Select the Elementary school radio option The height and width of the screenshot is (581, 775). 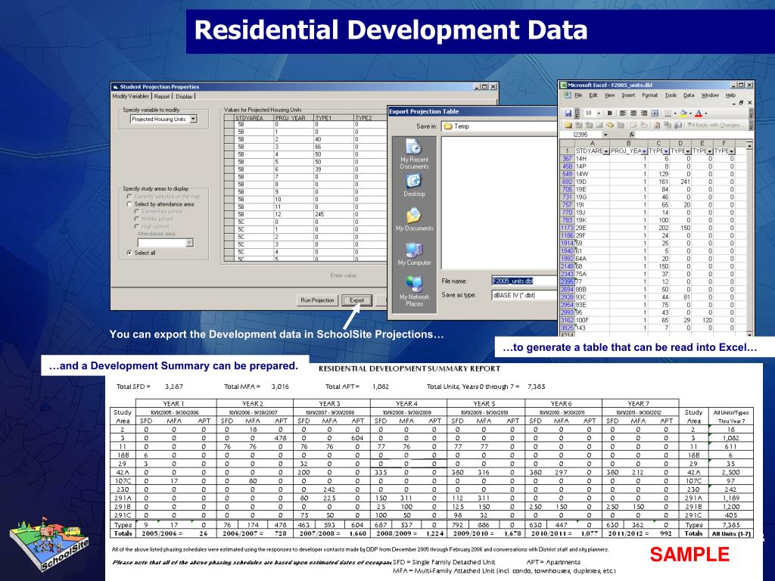[x=137, y=212]
